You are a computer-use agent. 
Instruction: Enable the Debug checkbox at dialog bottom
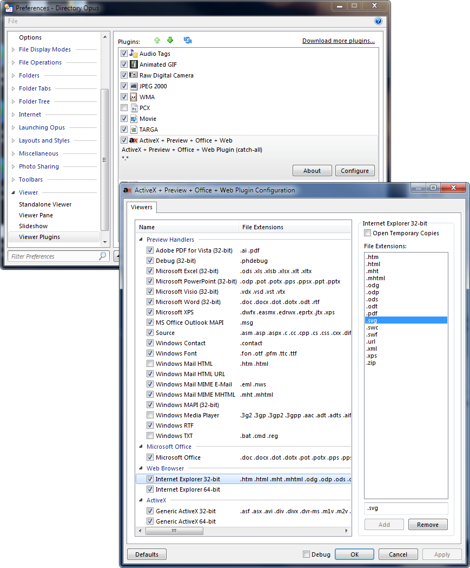[x=306, y=554]
